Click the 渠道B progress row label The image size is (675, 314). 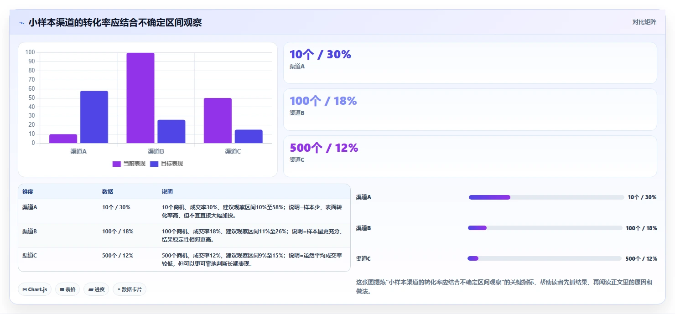[363, 228]
